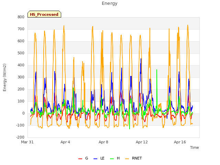Click the Mar 31 x-axis label
The height and width of the screenshot is (165, 220).
pyautogui.click(x=27, y=142)
